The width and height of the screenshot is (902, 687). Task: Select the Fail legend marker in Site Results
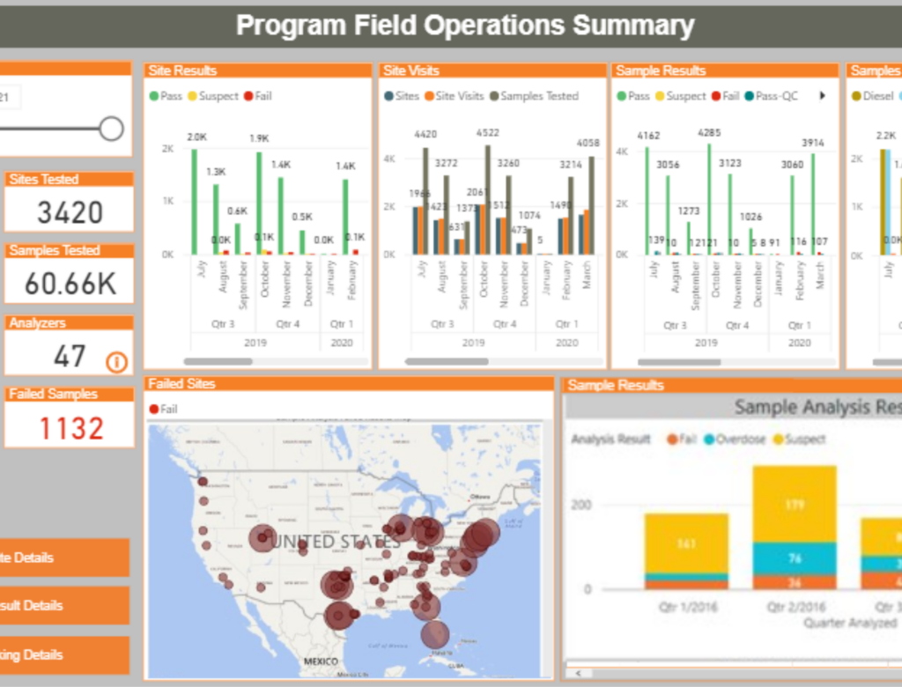pyautogui.click(x=248, y=96)
